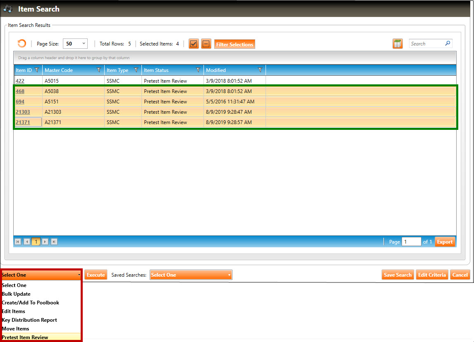Click the Item Status filter funnel

198,70
